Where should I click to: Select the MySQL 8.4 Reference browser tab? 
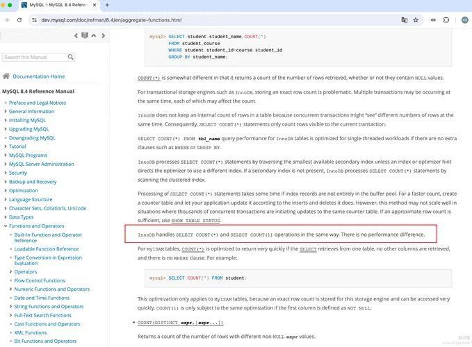click(x=59, y=5)
